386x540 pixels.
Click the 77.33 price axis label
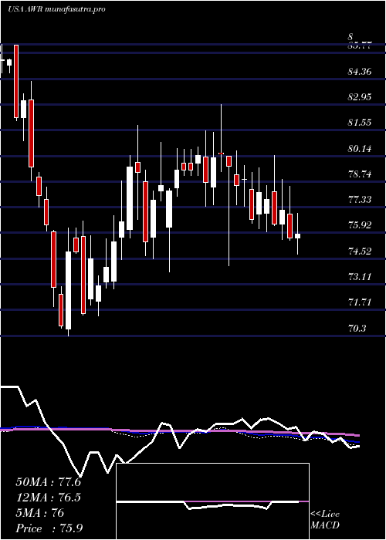pyautogui.click(x=361, y=200)
